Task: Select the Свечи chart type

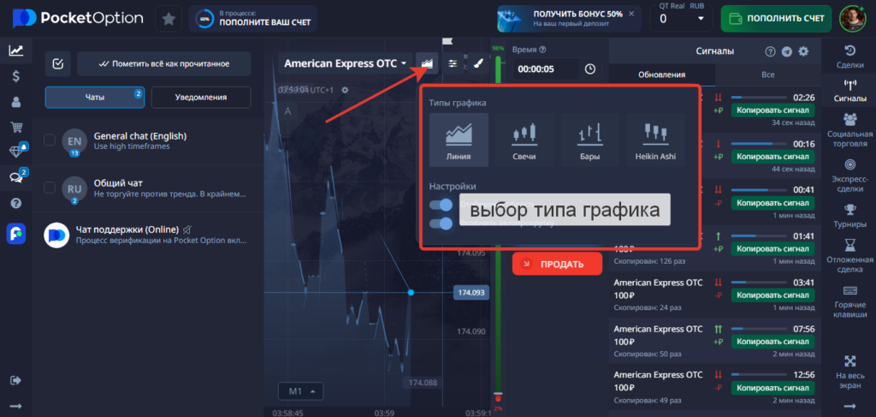Action: tap(524, 140)
